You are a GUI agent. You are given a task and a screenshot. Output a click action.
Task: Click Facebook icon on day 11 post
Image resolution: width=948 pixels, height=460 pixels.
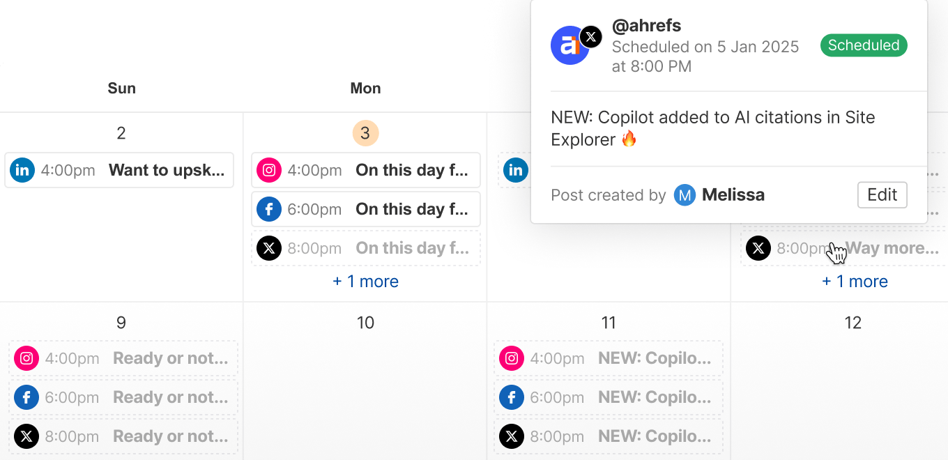tap(512, 397)
